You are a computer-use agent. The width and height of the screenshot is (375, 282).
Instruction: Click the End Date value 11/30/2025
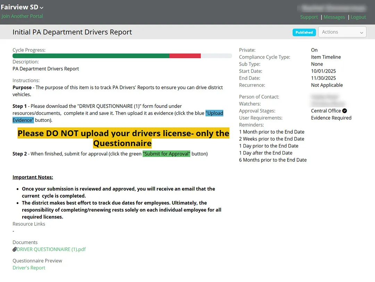coord(323,78)
